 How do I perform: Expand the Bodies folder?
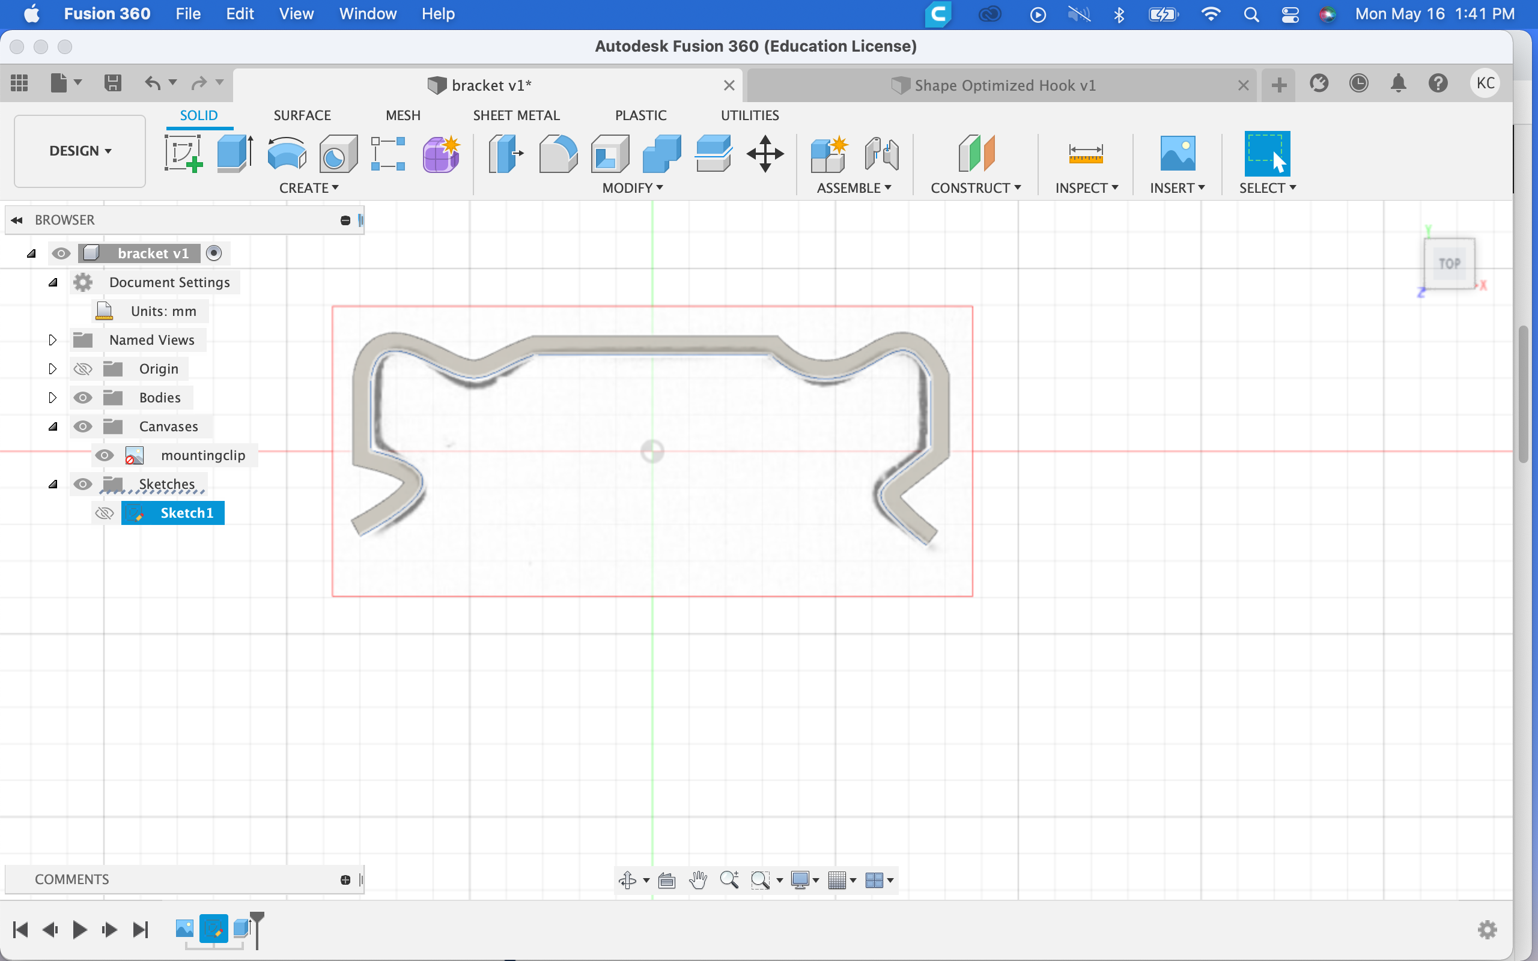(x=51, y=396)
